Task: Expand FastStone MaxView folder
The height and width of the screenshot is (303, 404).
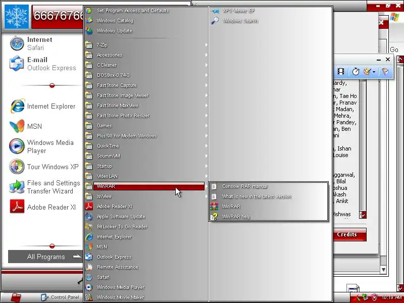Action: [x=146, y=106]
